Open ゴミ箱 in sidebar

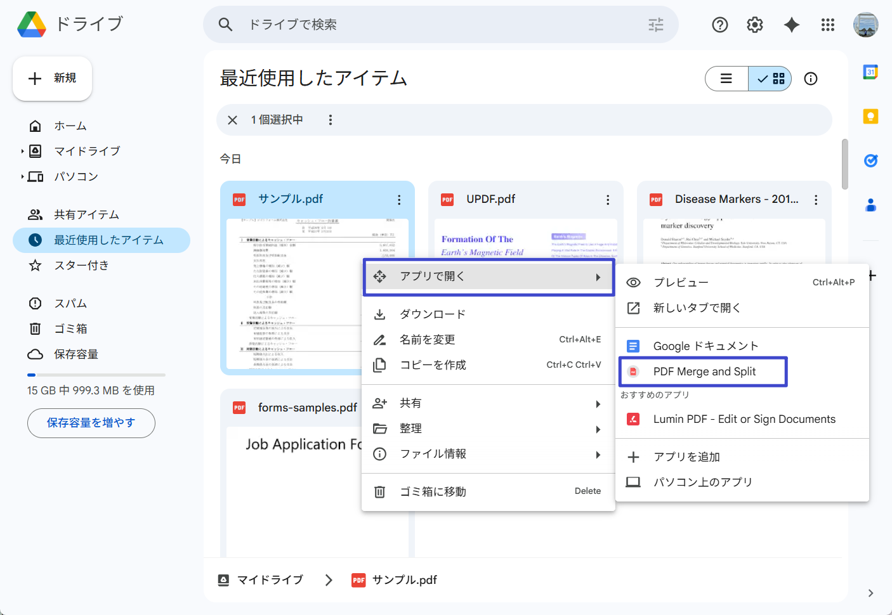[x=102, y=328]
